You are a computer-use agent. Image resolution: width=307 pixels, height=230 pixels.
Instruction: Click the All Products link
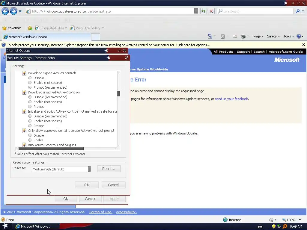point(223,52)
